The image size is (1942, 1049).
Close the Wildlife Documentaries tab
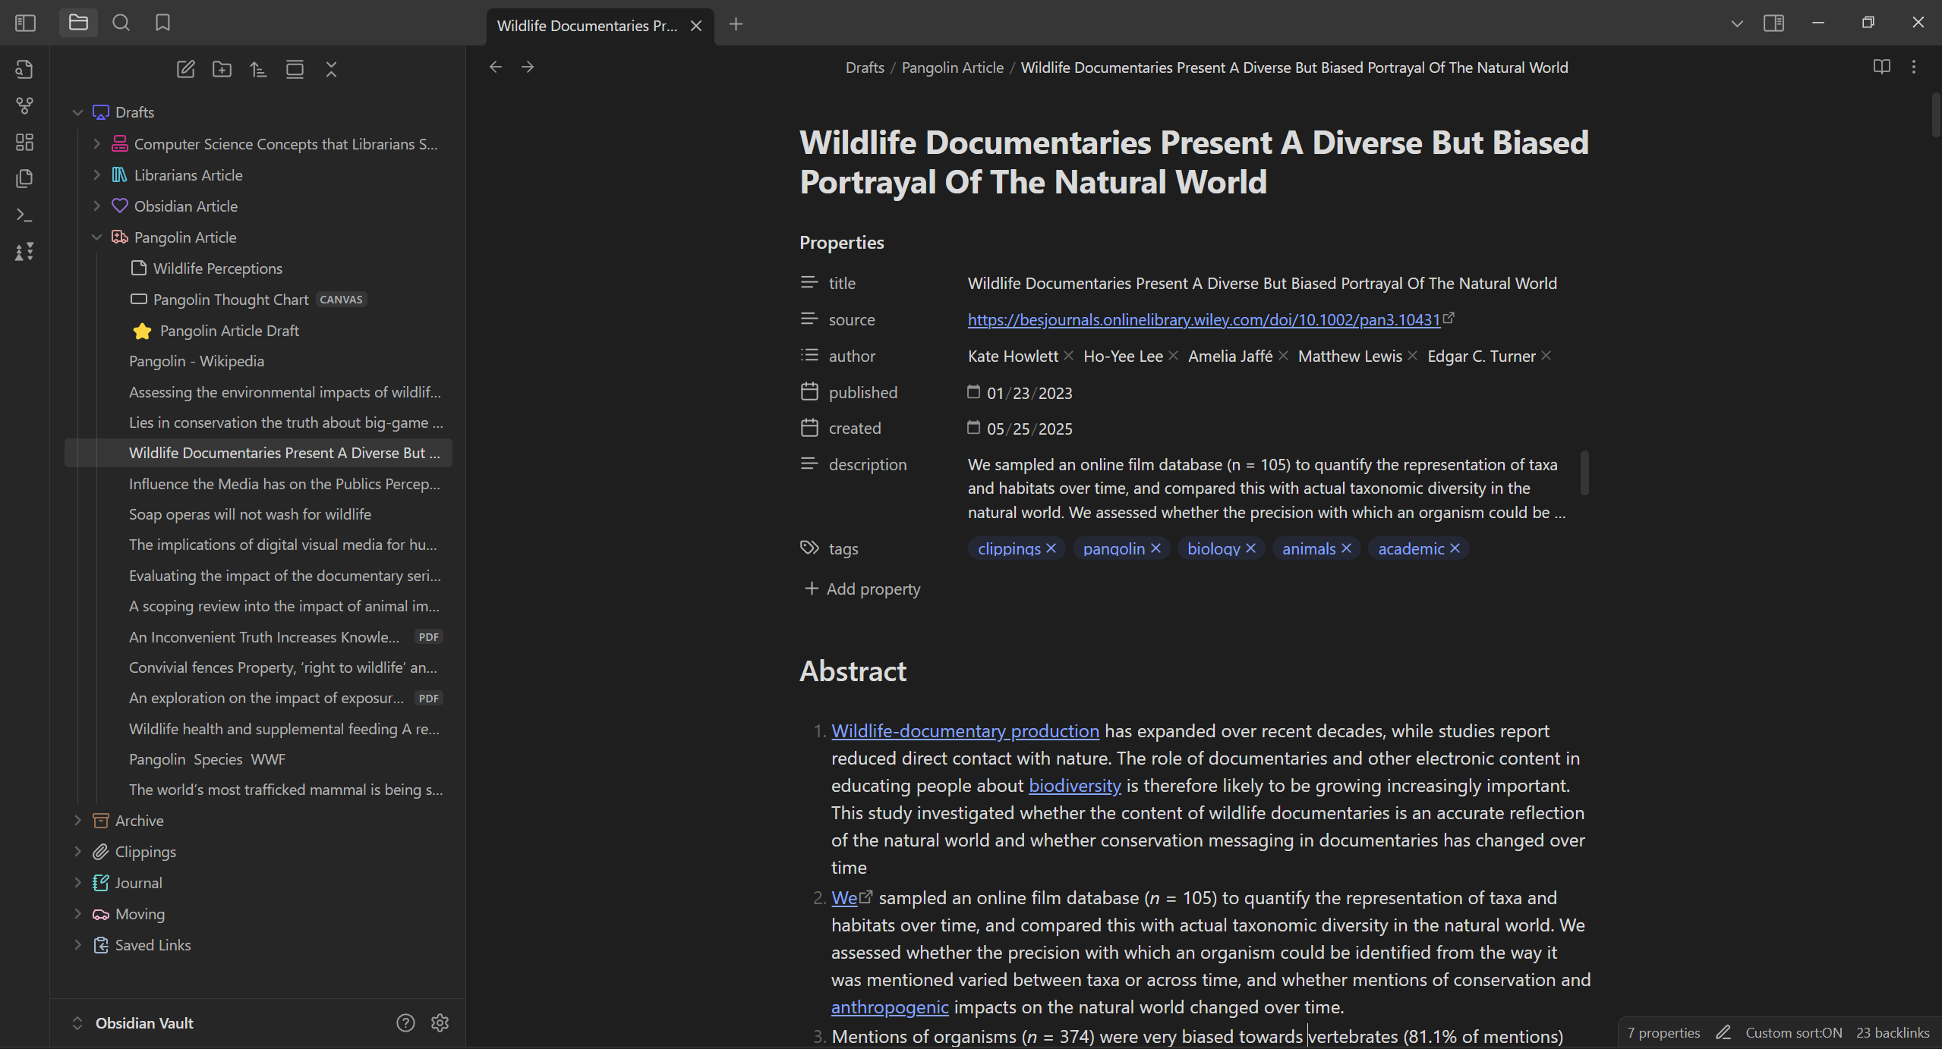(695, 26)
